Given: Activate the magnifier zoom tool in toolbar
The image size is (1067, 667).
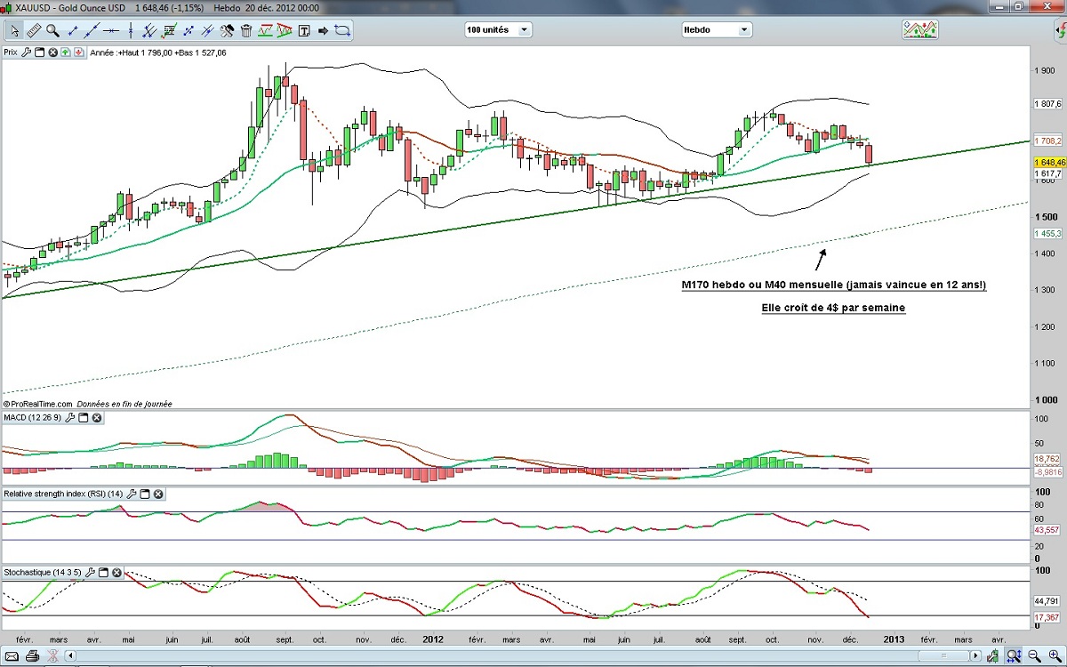Looking at the screenshot, I should coord(52,30).
